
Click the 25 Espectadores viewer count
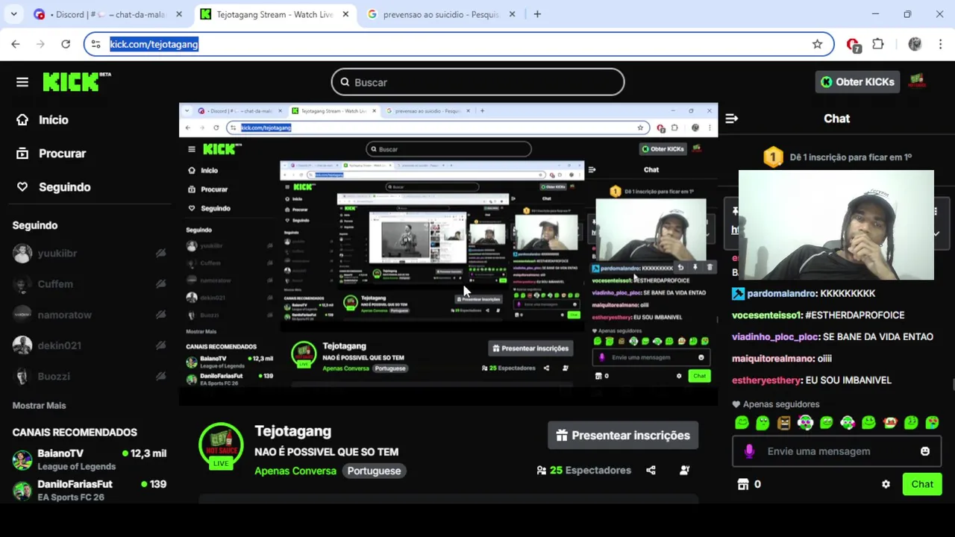point(584,471)
